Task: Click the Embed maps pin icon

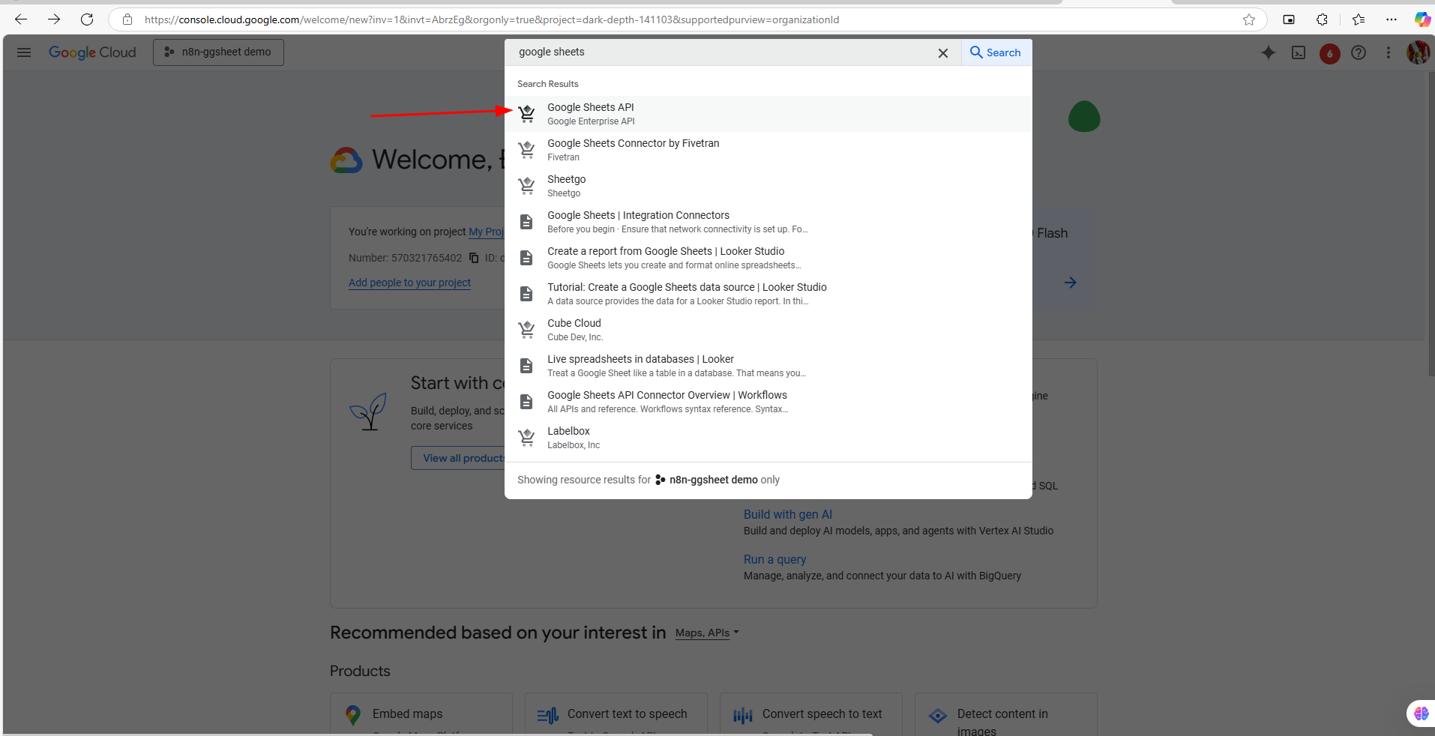Action: (353, 715)
